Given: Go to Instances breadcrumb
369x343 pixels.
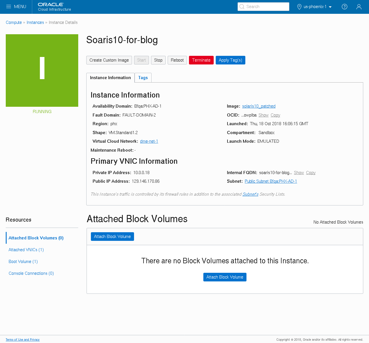Looking at the screenshot, I should pos(35,22).
